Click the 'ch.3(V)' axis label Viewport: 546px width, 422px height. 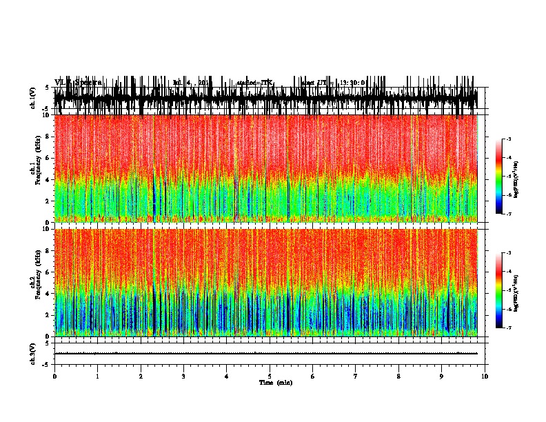(x=33, y=354)
